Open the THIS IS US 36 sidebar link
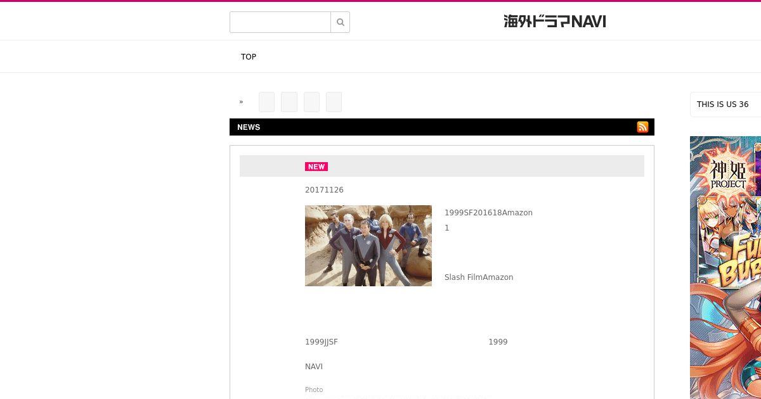The width and height of the screenshot is (761, 399). tap(722, 104)
